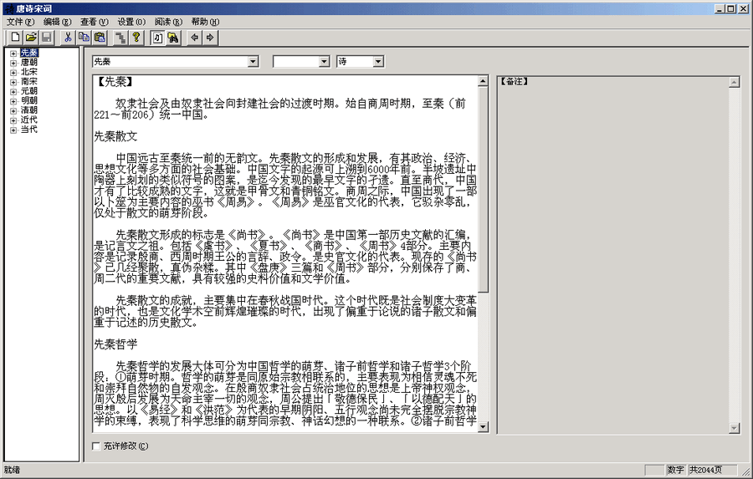Expand the 北宋 tree node
The height and width of the screenshot is (479, 753).
click(13, 73)
